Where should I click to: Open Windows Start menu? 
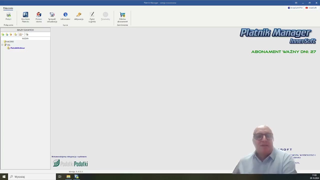[x=4, y=177]
